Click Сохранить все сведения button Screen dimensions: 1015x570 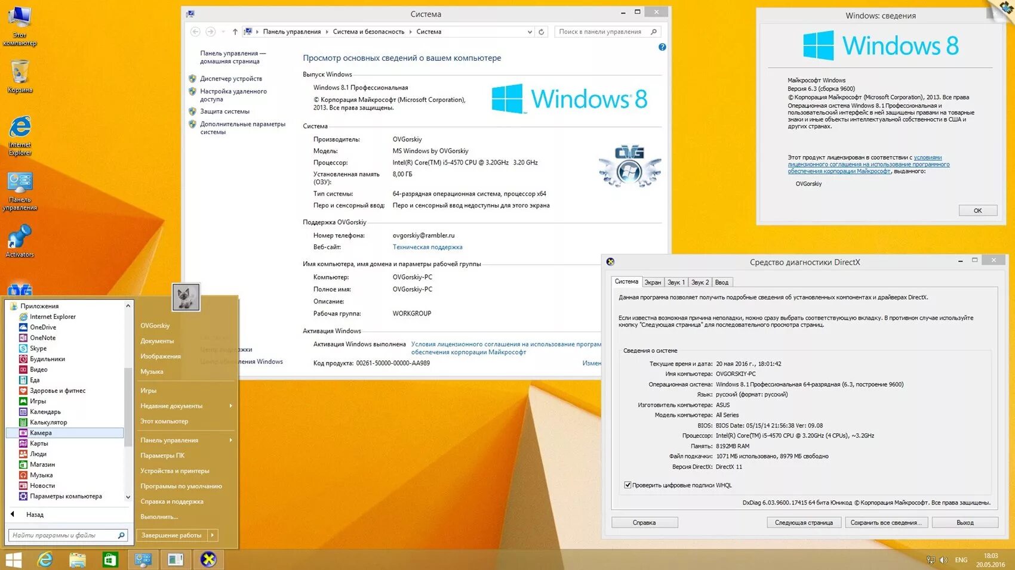coord(886,523)
